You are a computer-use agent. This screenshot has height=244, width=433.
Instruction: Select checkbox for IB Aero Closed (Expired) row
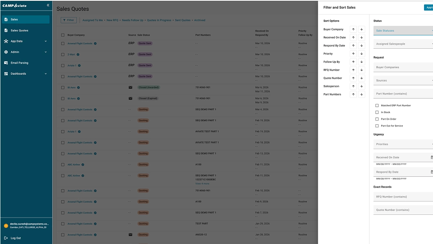63,98
